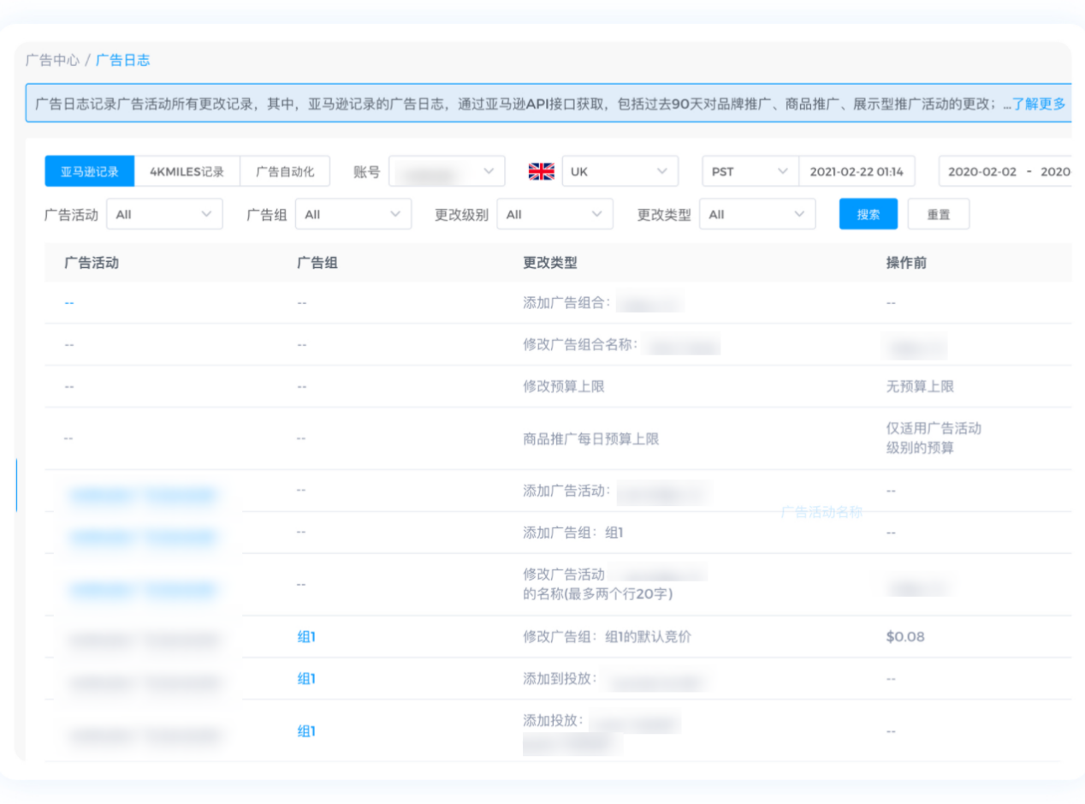Switch to the 亚马逊记录 tab

coord(90,171)
